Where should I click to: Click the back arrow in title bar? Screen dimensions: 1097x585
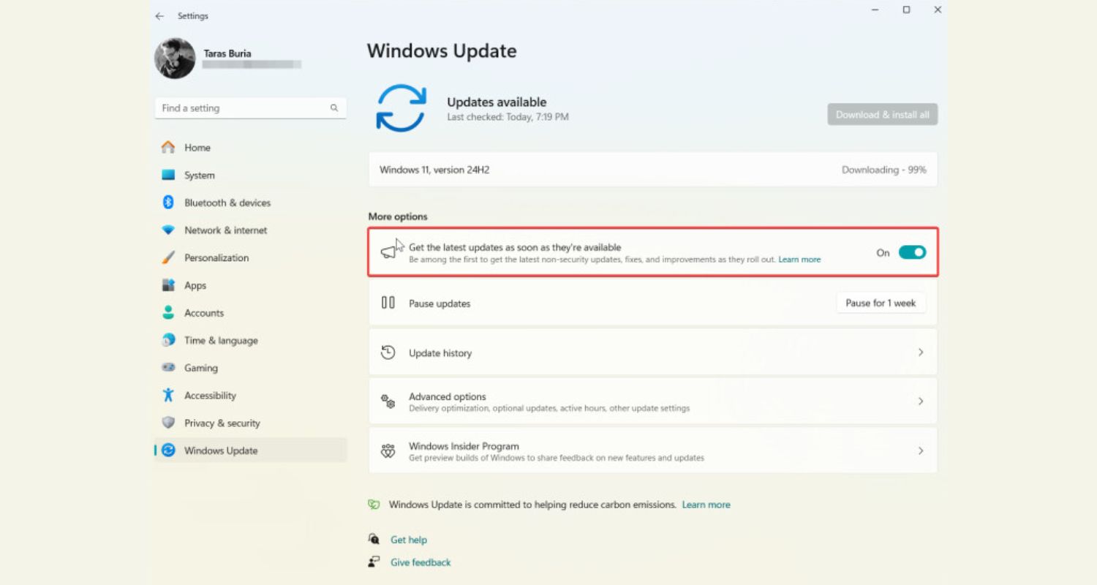(x=159, y=16)
